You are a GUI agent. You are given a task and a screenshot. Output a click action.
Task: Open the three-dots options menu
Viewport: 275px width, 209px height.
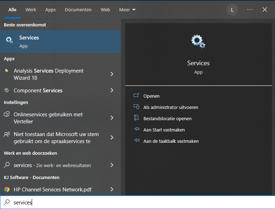[250, 10]
